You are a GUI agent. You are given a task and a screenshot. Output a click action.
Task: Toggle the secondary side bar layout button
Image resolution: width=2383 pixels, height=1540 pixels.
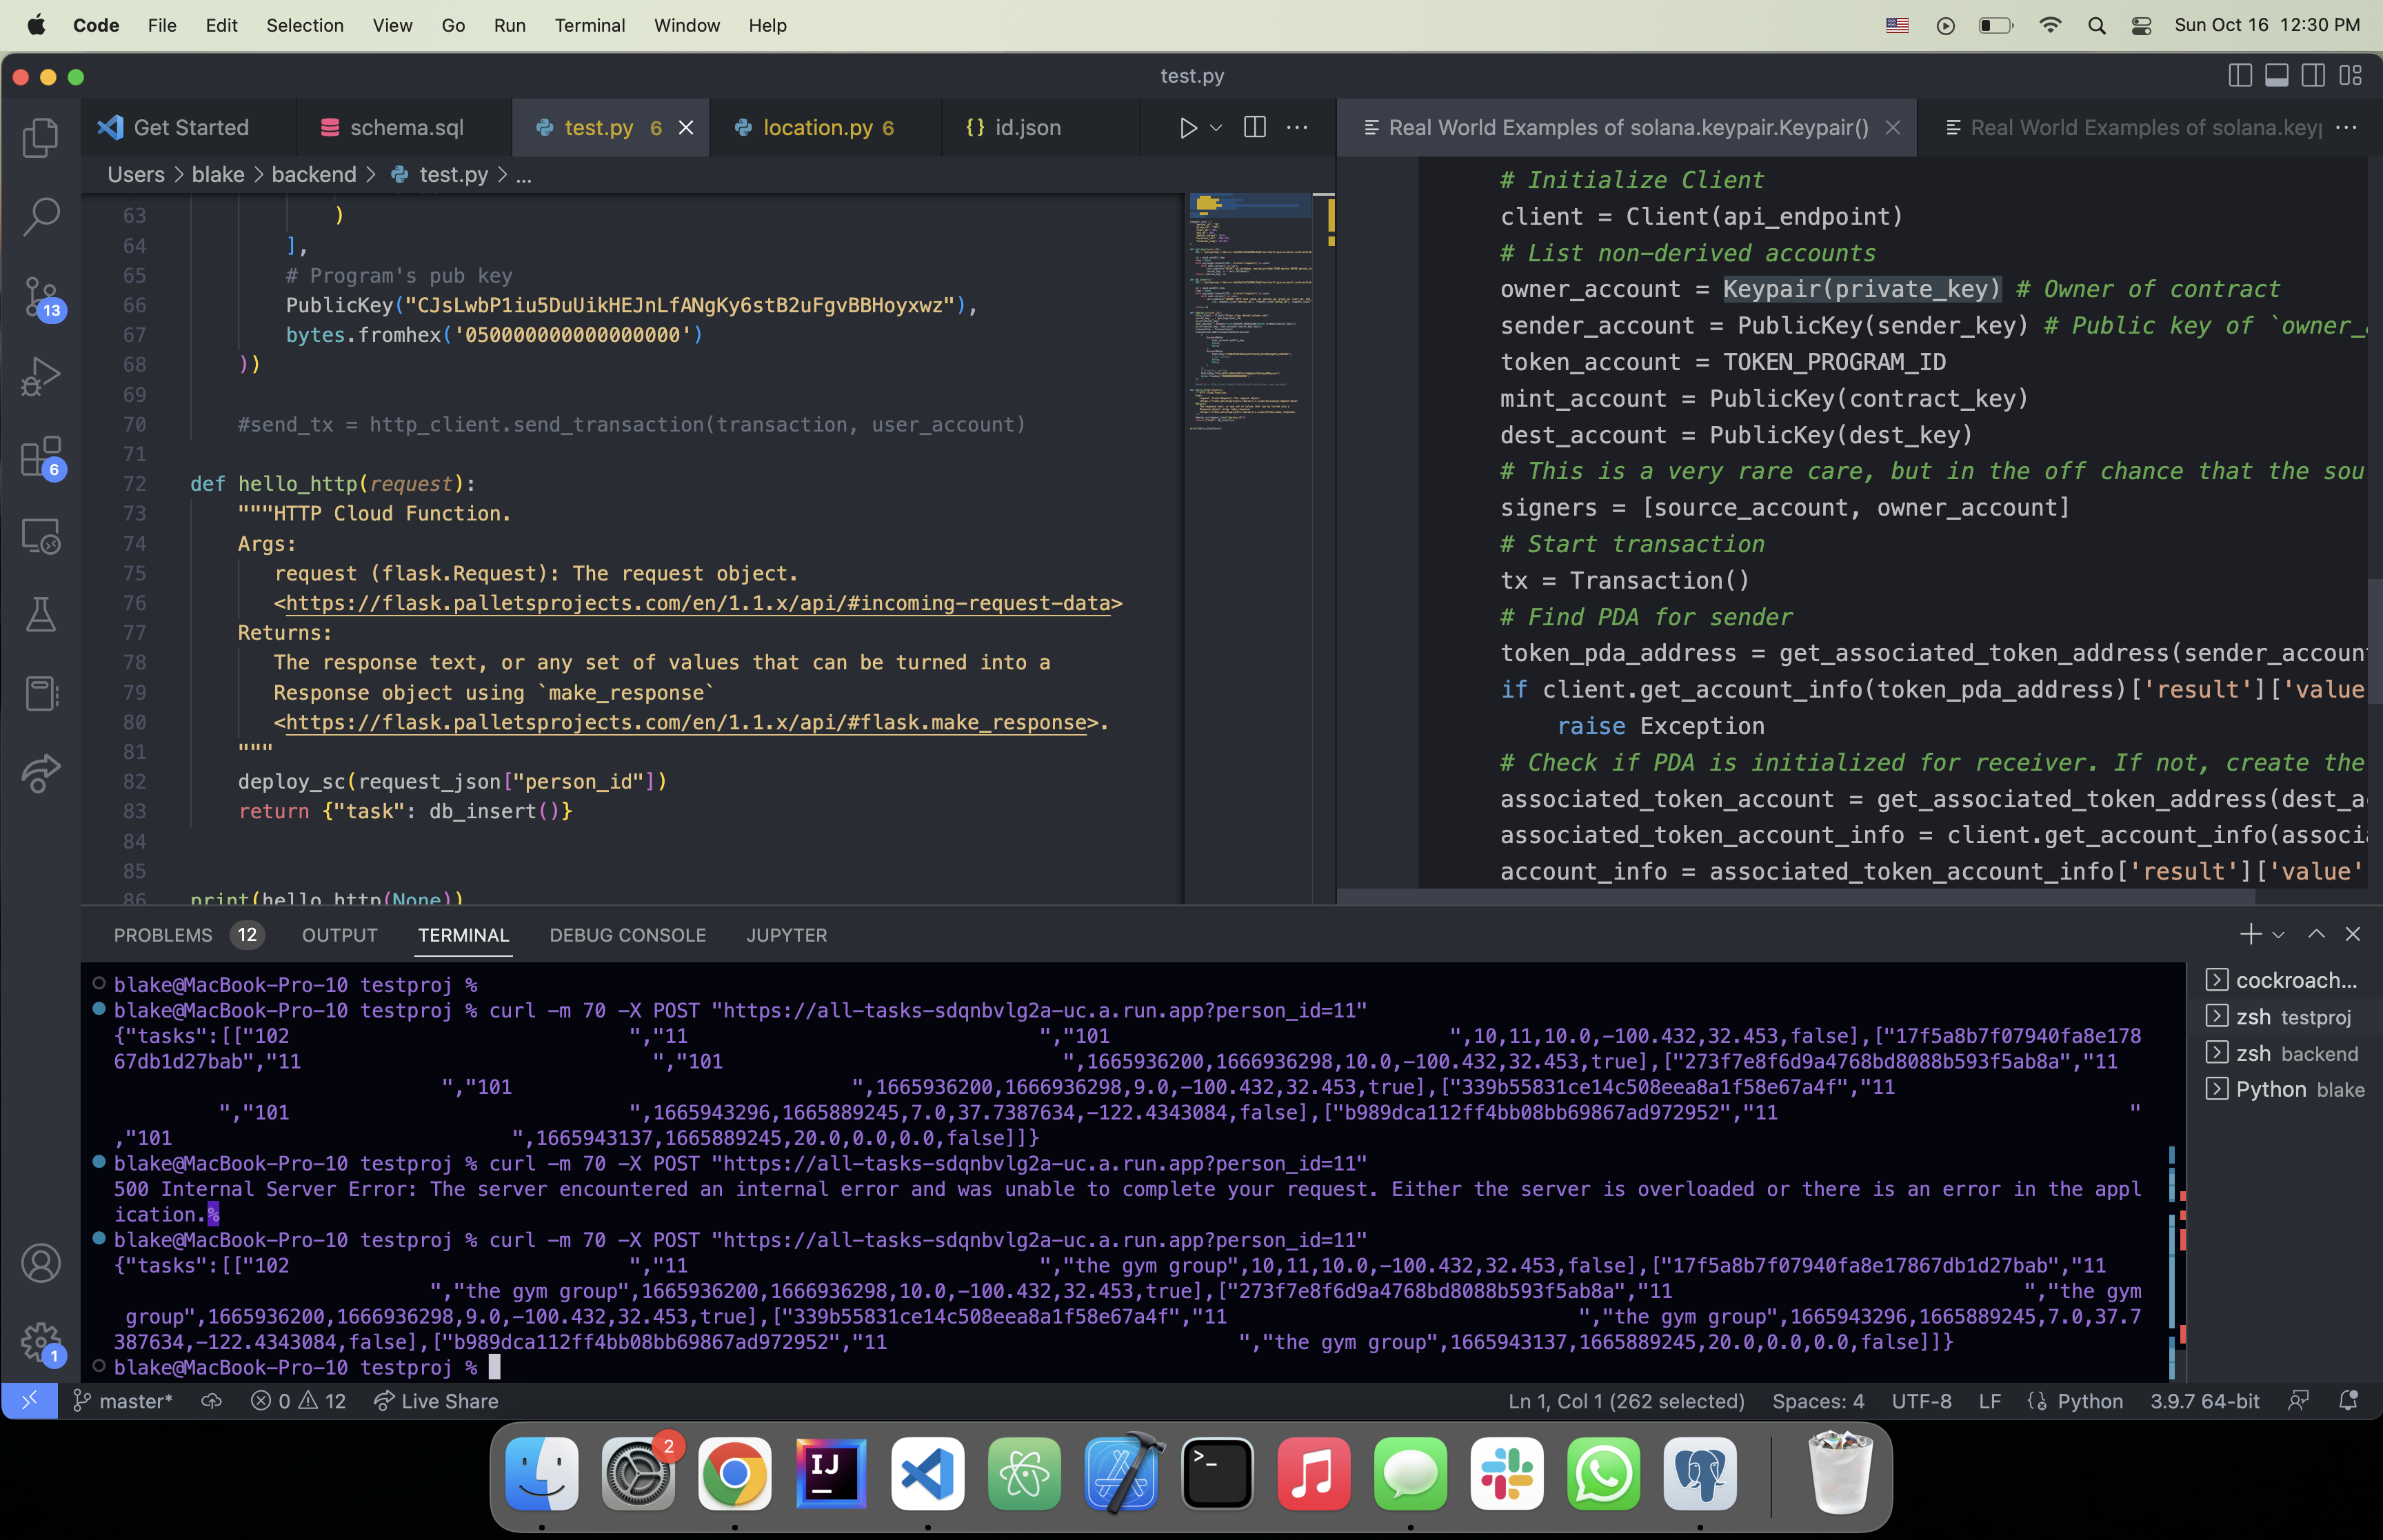(2313, 76)
